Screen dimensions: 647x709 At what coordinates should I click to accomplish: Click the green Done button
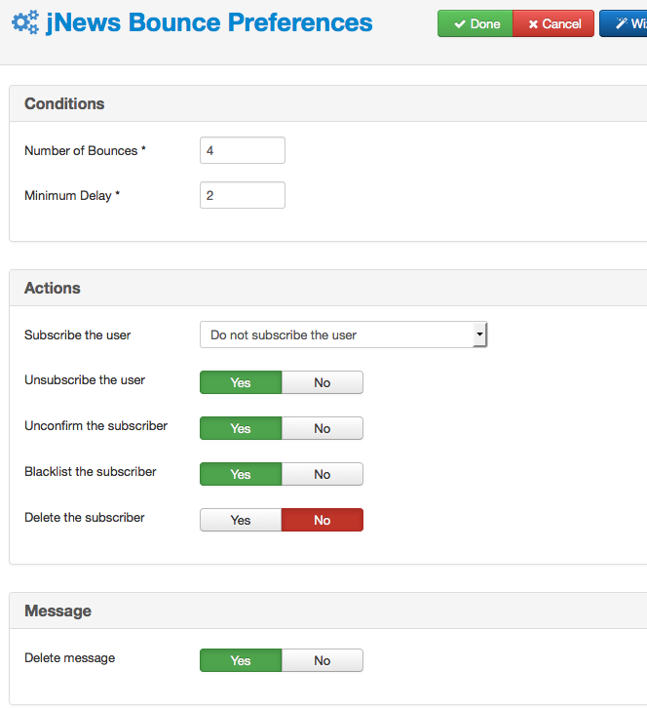coord(476,23)
